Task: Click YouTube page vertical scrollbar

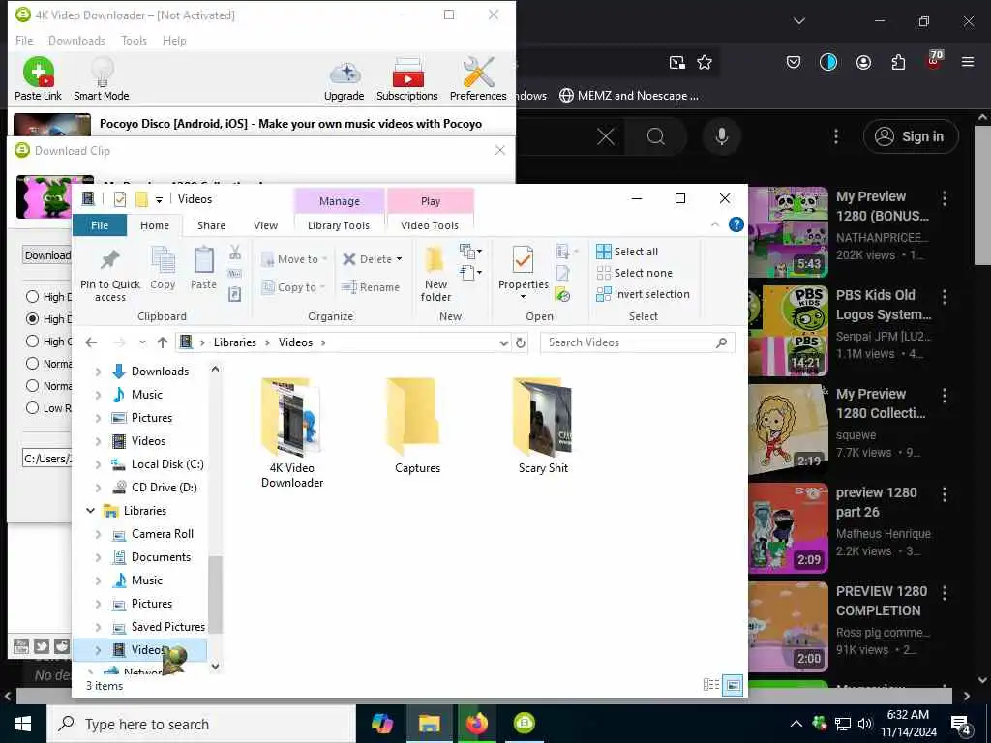Action: pyautogui.click(x=983, y=195)
